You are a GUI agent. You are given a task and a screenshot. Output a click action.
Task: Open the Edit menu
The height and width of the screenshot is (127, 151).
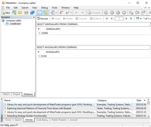click(16, 8)
